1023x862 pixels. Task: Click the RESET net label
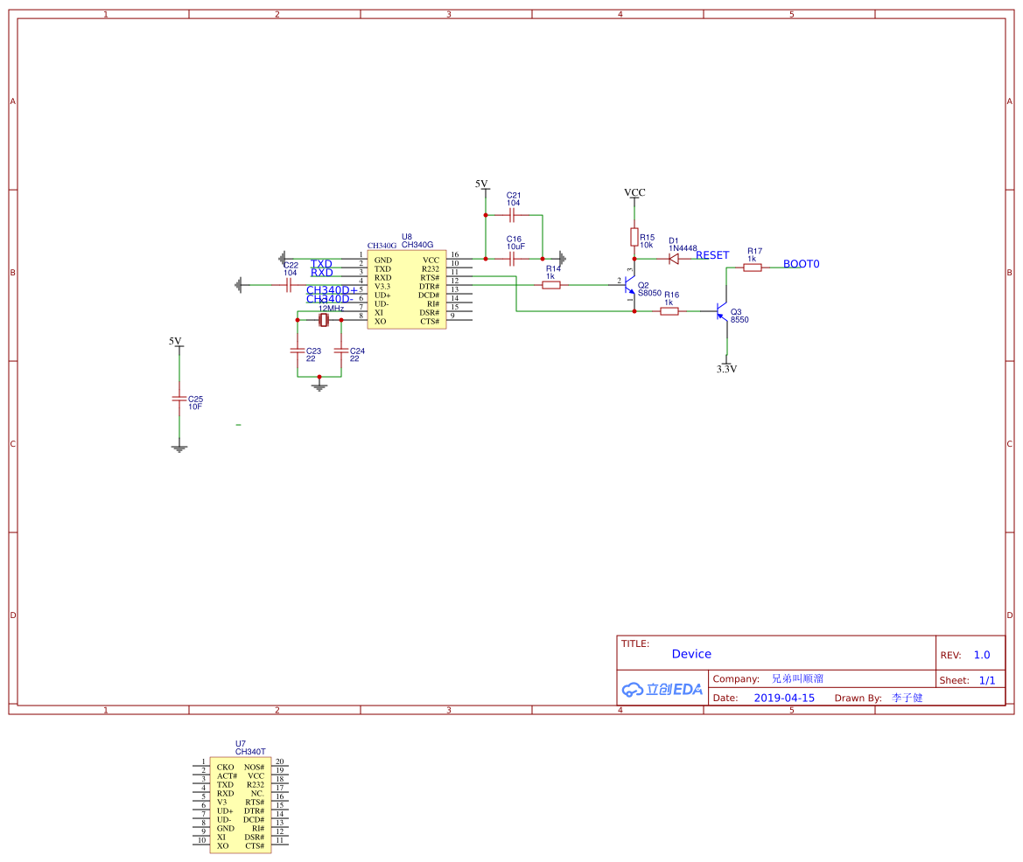[712, 255]
